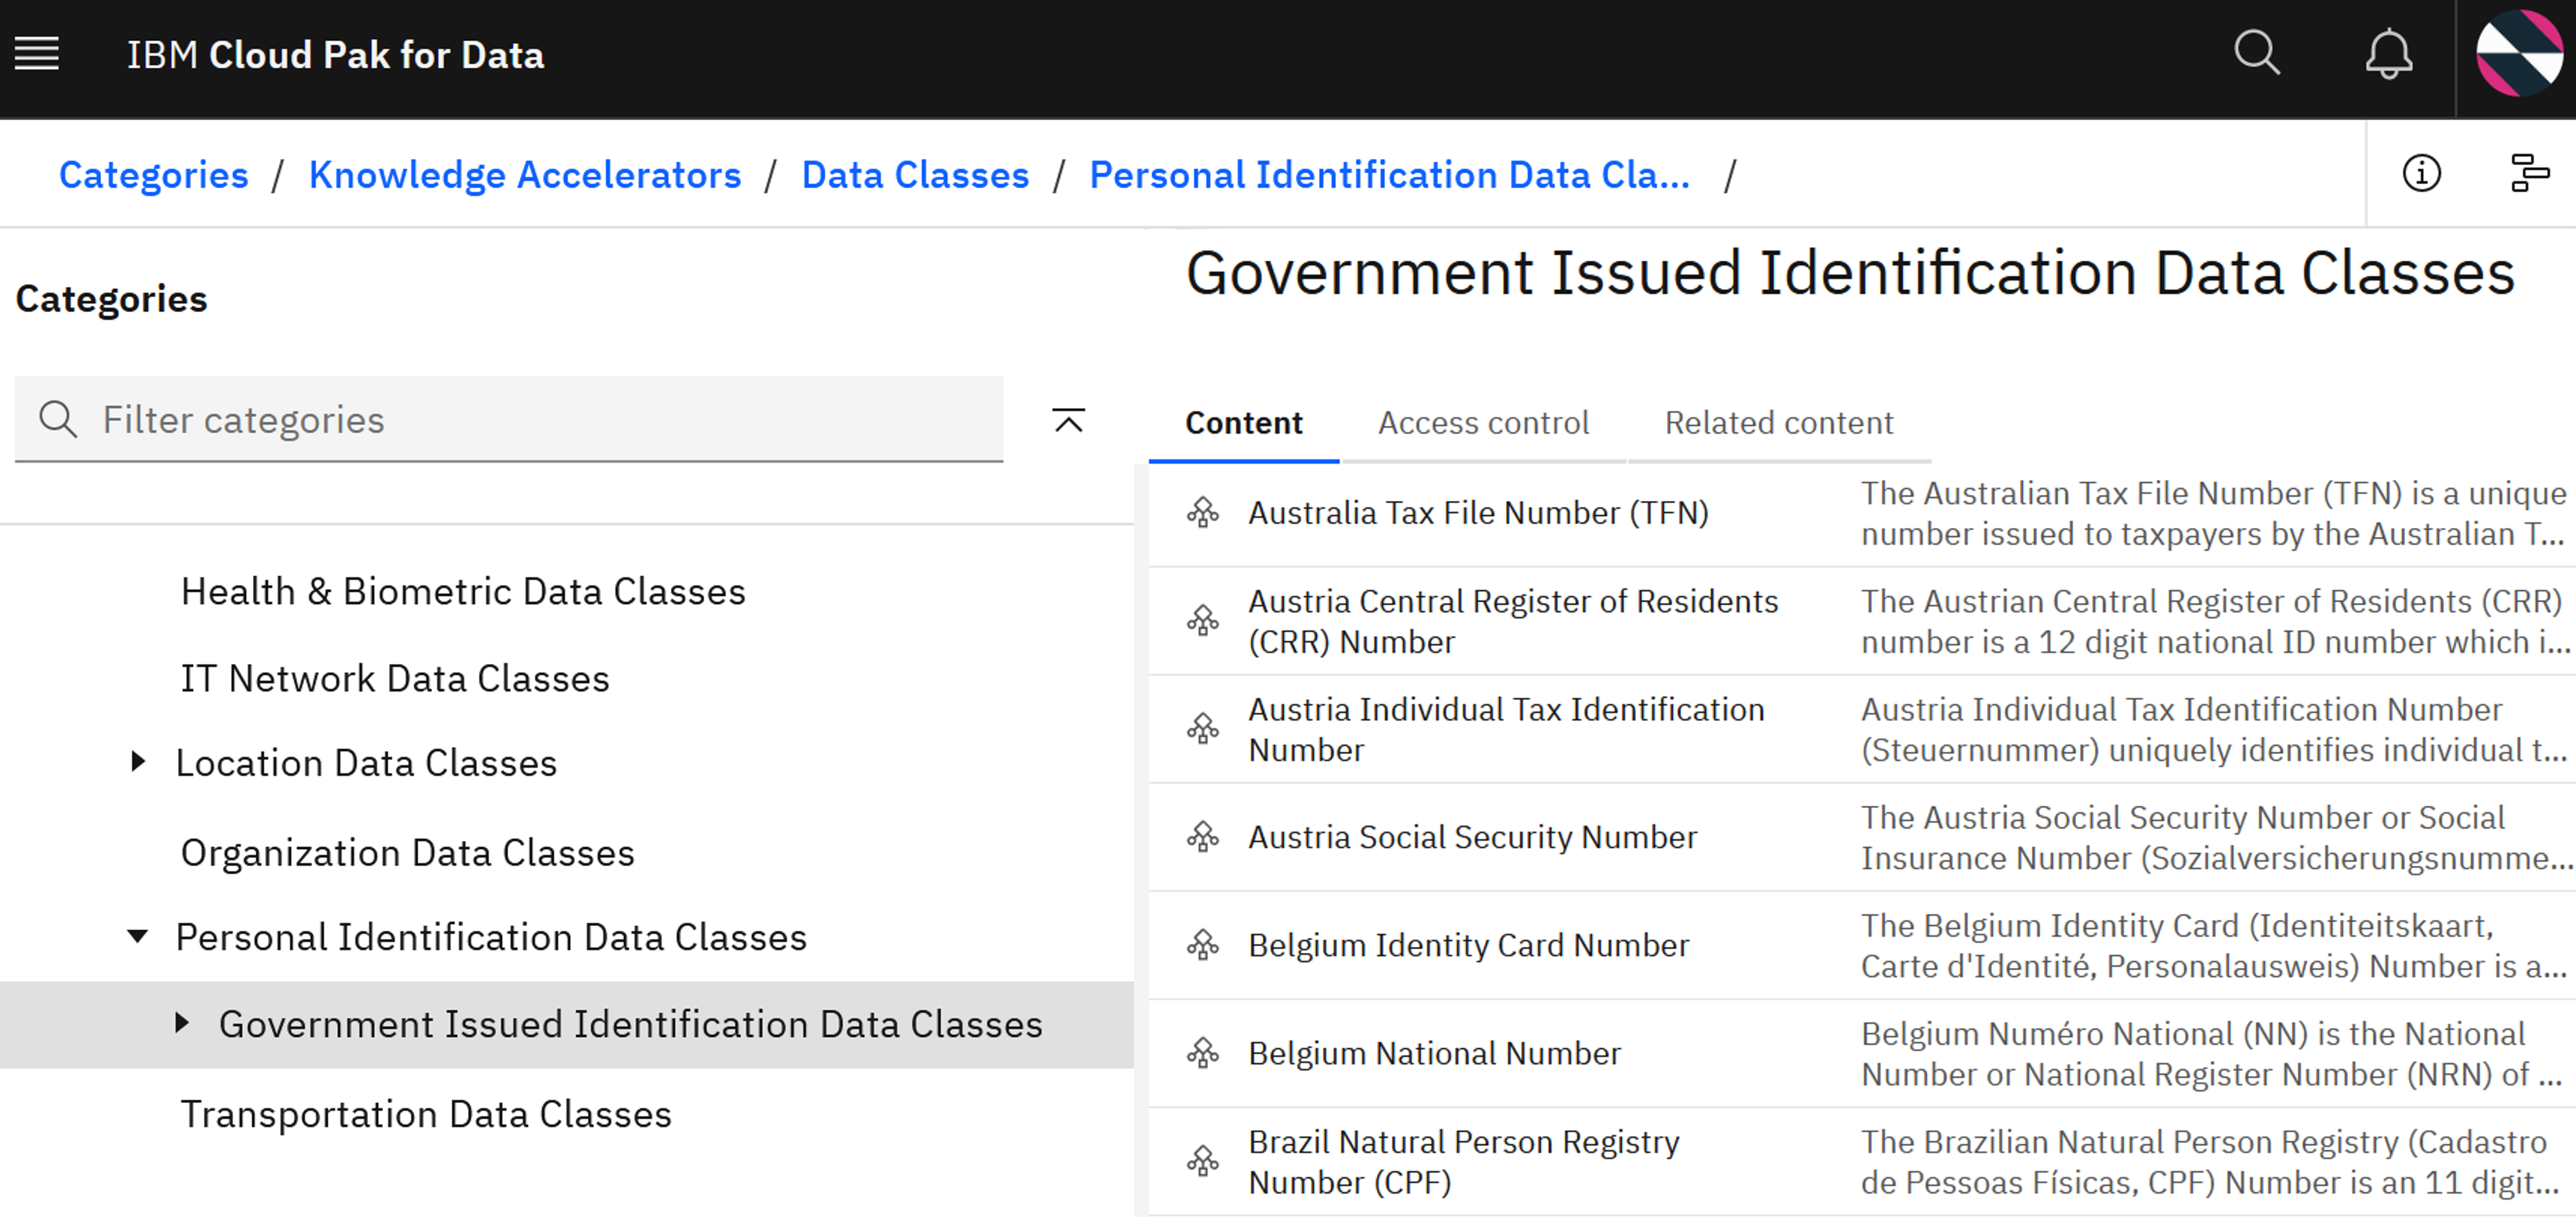Click the search magnifier in the header

pos(2257,54)
